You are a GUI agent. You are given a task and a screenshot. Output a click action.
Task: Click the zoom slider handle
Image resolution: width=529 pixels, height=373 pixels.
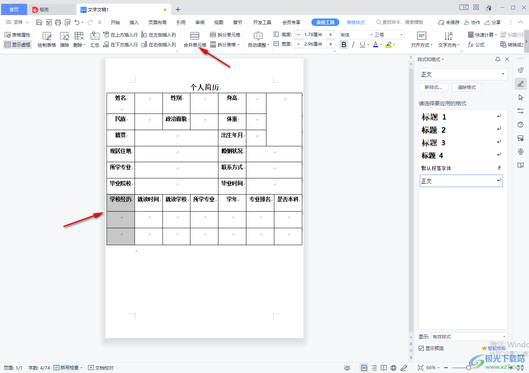(x=469, y=368)
